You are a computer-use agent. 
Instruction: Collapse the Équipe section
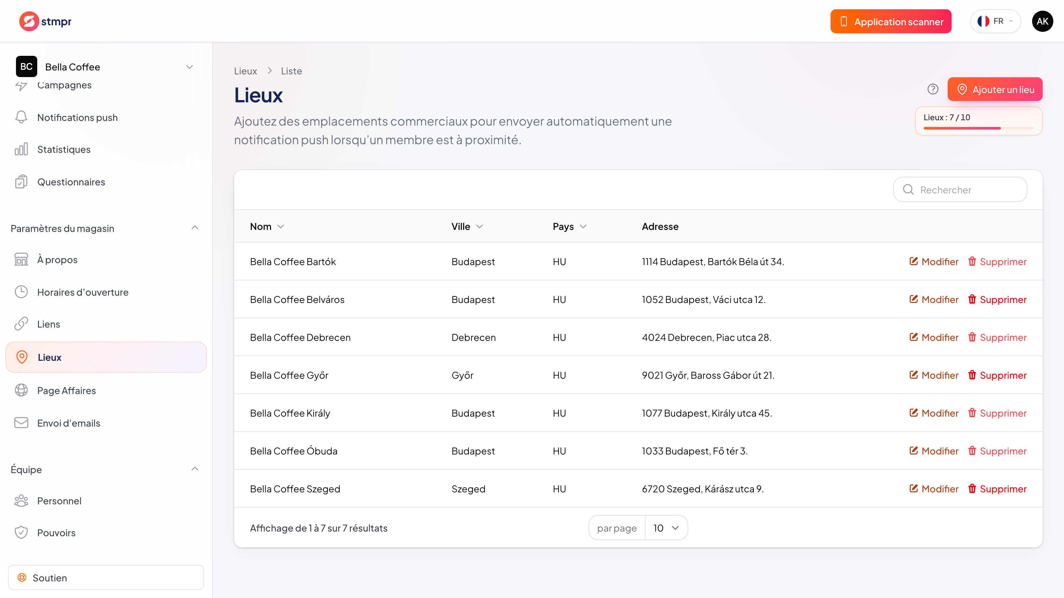195,469
